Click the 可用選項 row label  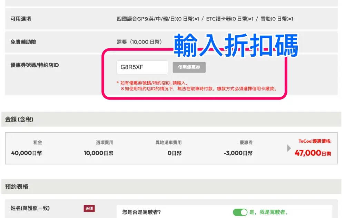point(21,19)
